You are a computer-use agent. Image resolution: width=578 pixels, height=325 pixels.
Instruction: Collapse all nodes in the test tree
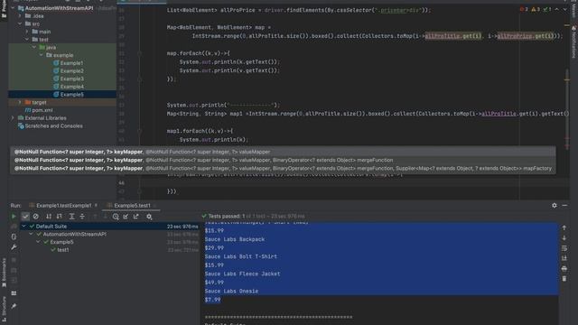click(x=82, y=217)
